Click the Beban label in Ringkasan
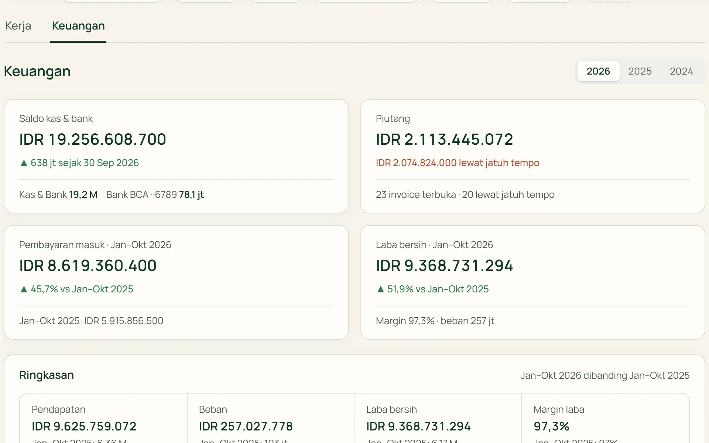 pos(213,409)
